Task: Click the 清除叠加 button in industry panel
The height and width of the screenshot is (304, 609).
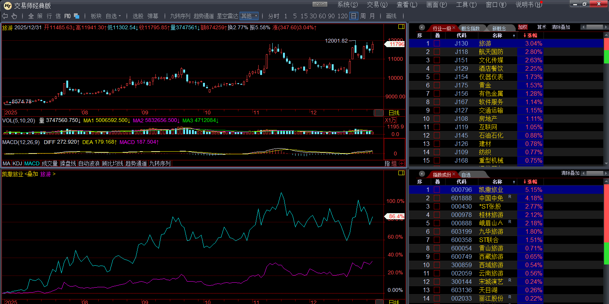Action: [x=561, y=27]
